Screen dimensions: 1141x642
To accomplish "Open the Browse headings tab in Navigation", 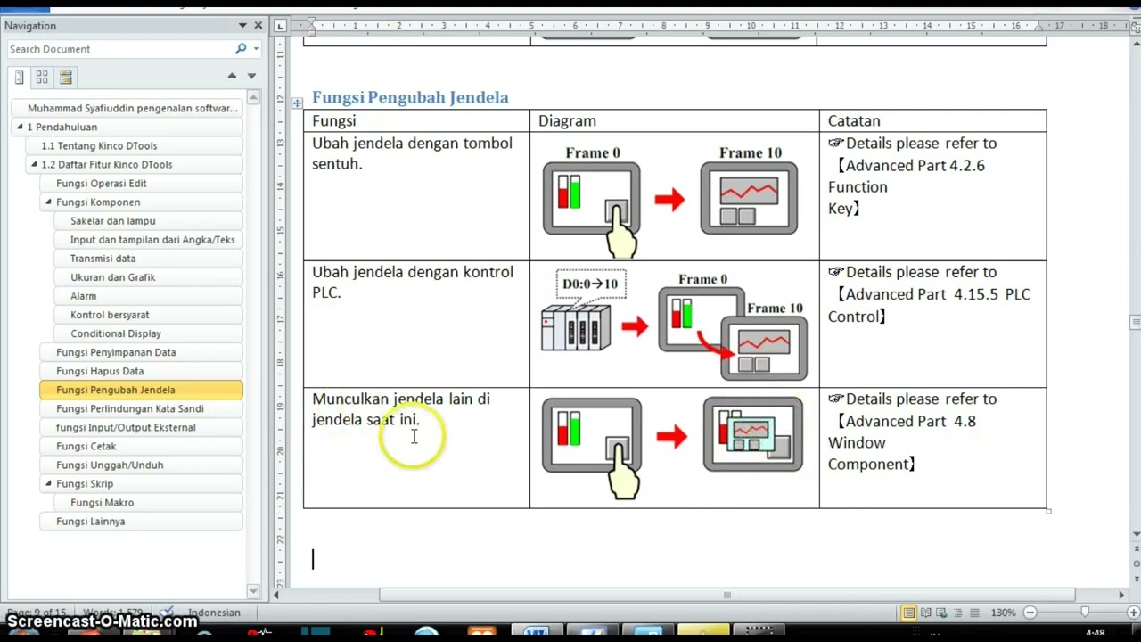I will click(x=19, y=78).
